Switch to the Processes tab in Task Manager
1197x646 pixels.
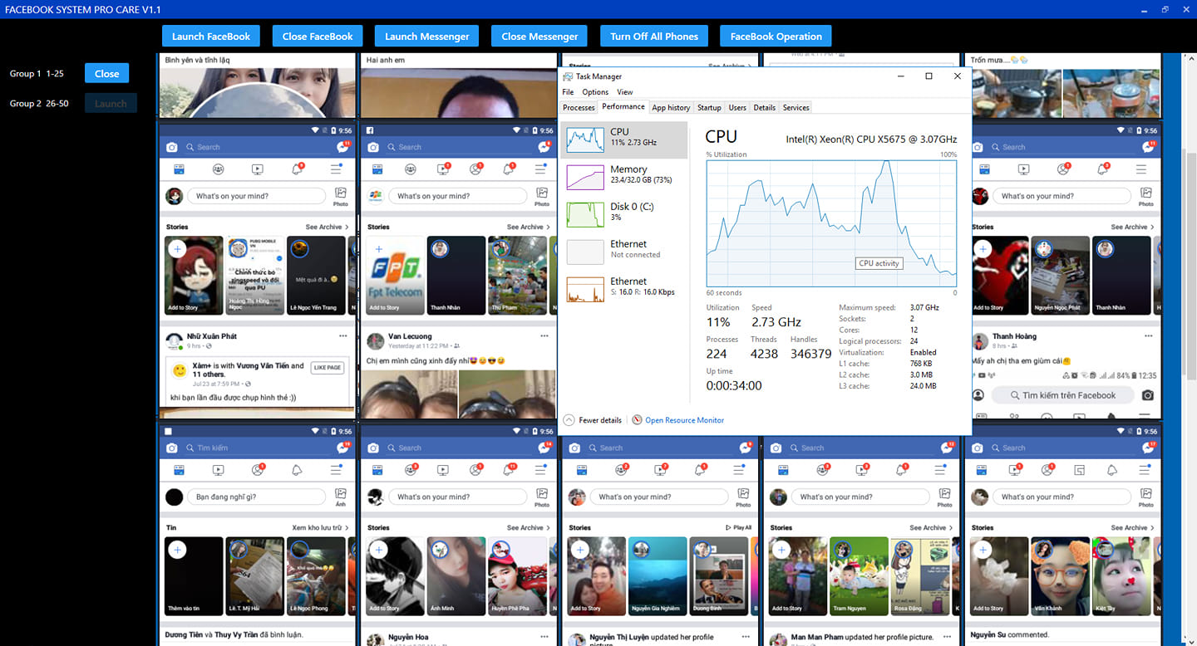[x=578, y=107]
